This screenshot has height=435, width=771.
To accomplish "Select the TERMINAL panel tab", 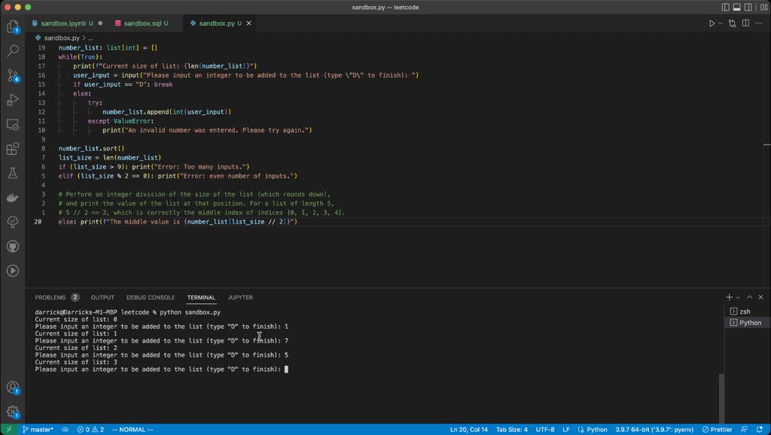I will click(201, 297).
